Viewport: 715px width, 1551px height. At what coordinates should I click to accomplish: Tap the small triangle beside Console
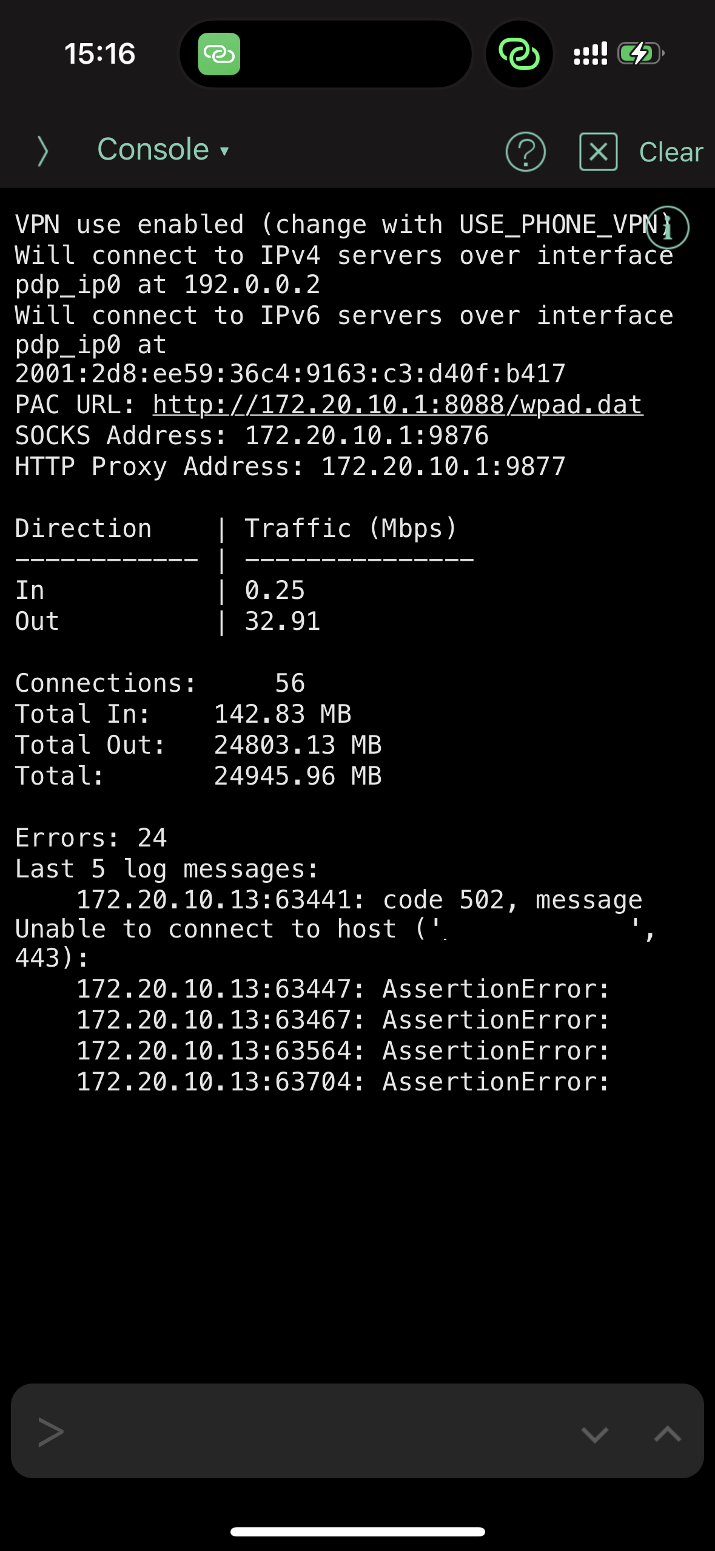(224, 151)
